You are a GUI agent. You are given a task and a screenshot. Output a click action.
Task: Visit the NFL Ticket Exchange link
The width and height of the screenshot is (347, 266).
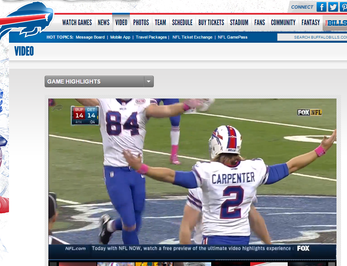pyautogui.click(x=192, y=37)
